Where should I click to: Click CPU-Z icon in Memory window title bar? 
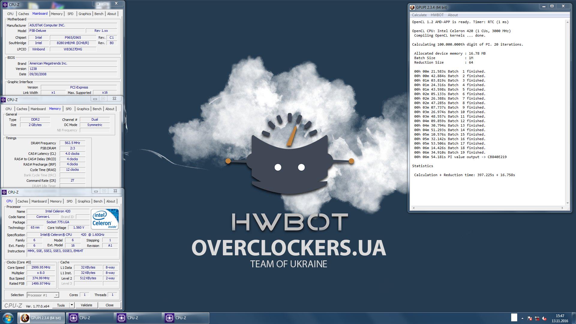click(x=4, y=100)
